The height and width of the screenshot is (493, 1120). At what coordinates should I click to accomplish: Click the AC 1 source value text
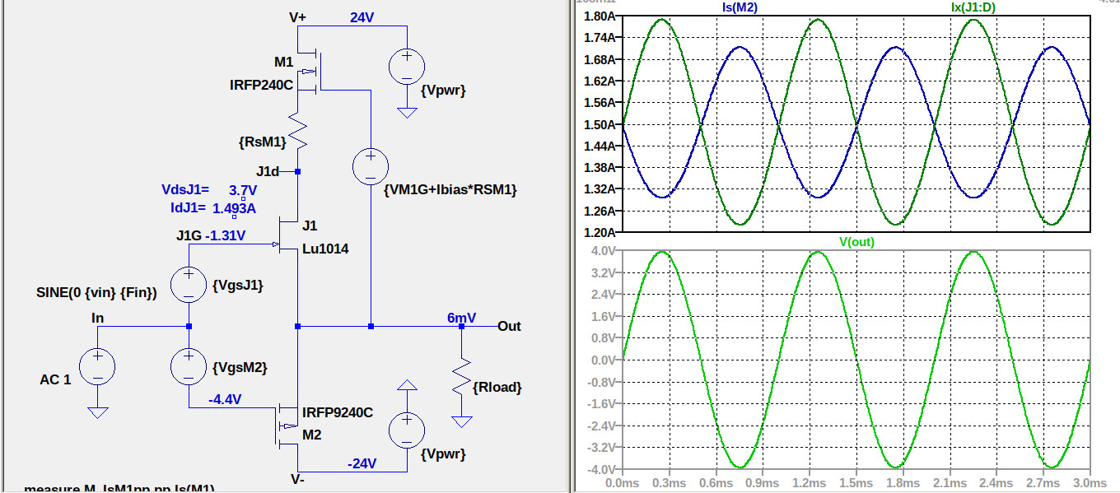[x=55, y=379]
